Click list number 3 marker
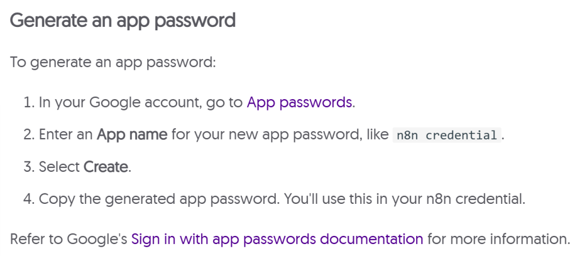The width and height of the screenshot is (587, 256). click(29, 168)
